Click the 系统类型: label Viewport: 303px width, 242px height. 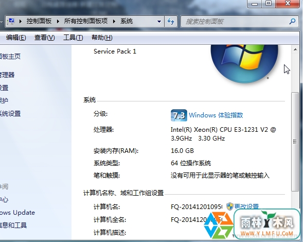pos(106,163)
